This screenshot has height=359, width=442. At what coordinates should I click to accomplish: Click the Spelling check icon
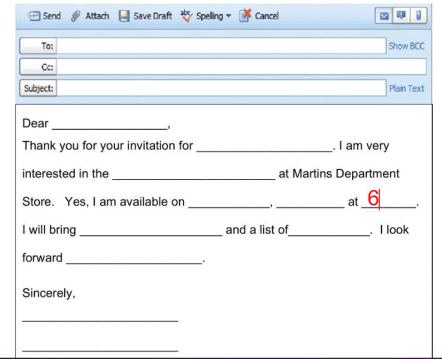tap(186, 16)
